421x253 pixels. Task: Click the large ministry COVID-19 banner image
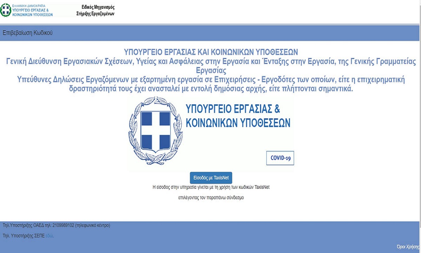pyautogui.click(x=211, y=134)
